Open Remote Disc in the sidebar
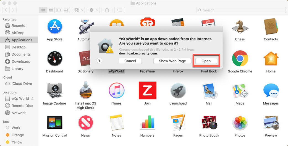 coord(19,106)
